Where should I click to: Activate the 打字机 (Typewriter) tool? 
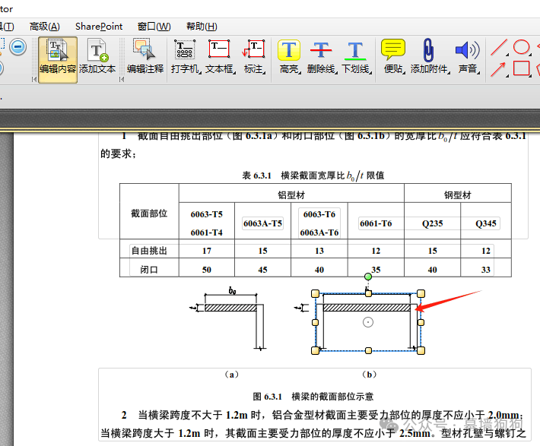pos(185,57)
